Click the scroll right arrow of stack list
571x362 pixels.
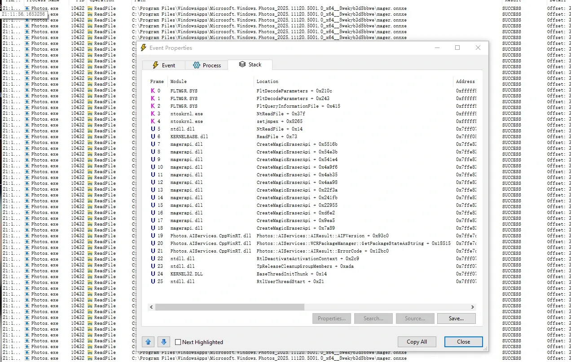point(473,307)
